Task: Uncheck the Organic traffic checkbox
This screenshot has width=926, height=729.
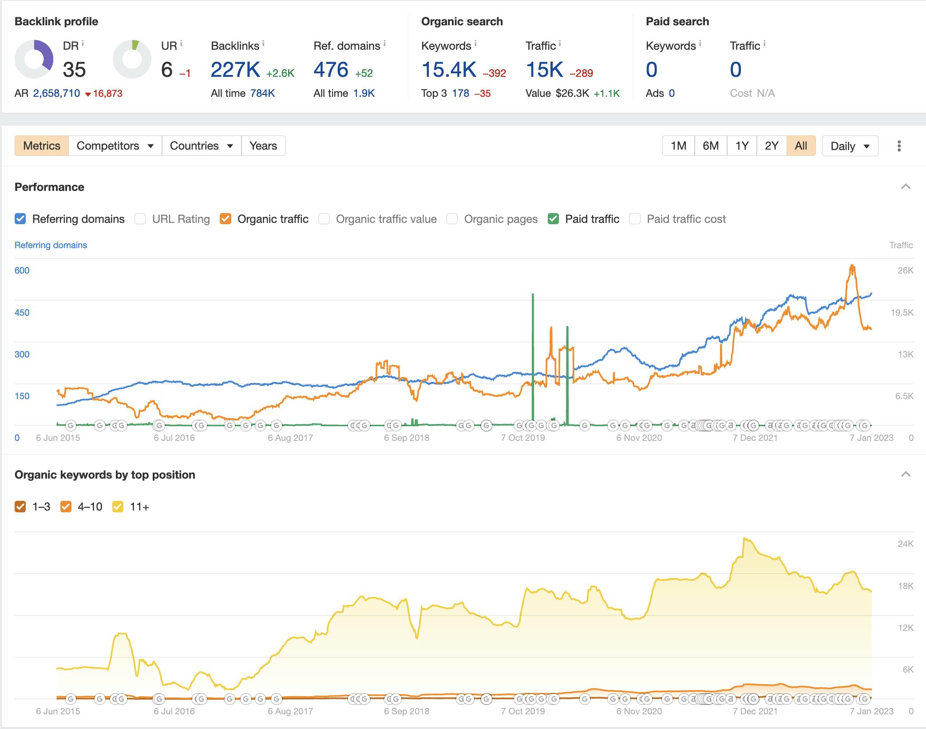Action: click(x=226, y=219)
